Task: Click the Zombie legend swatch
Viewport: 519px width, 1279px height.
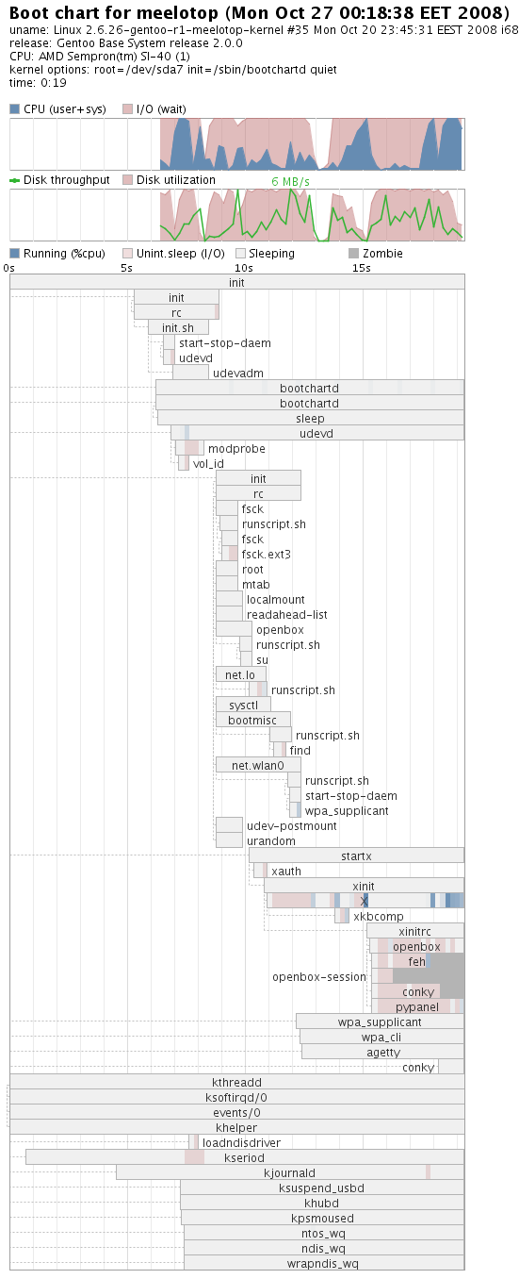Action: pos(353,254)
